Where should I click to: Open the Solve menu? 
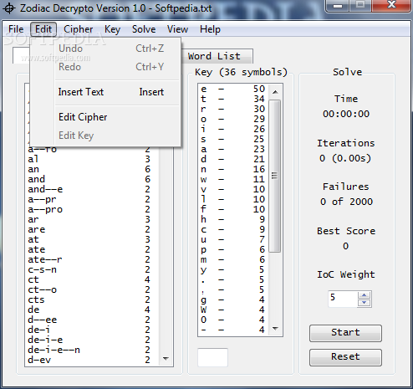click(x=144, y=29)
